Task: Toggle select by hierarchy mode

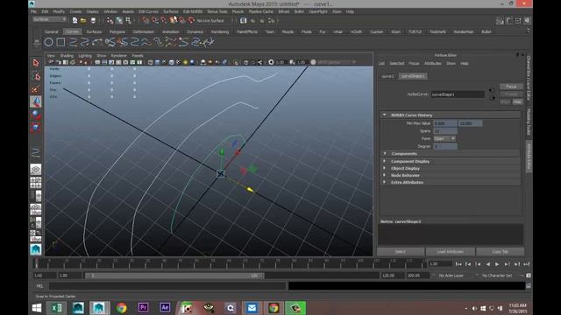Action: coord(110,21)
